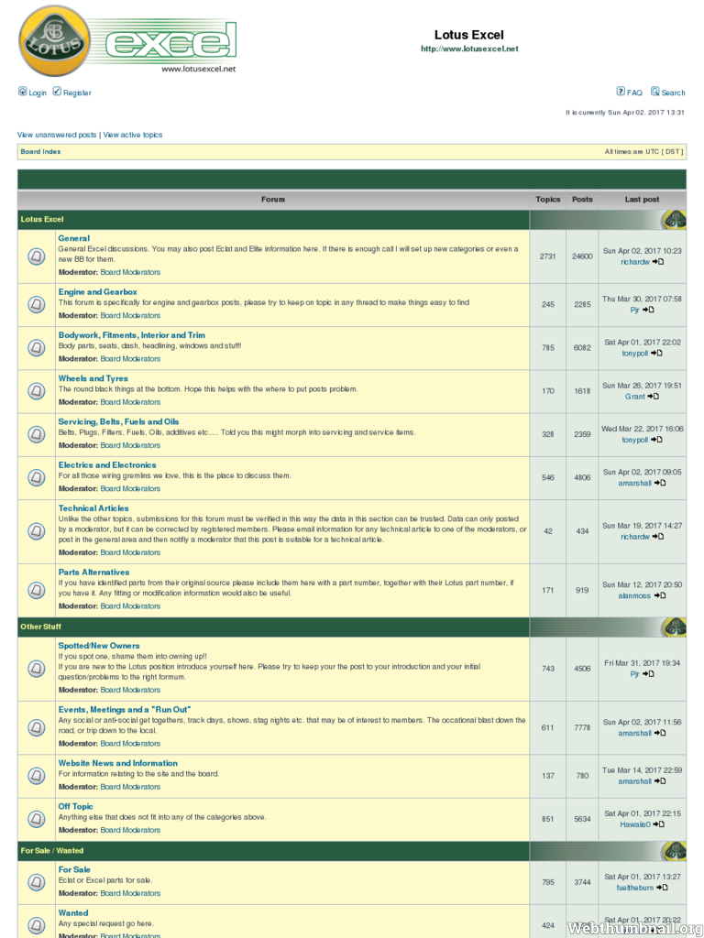Open the FAQ link
The image size is (704, 938).
pos(634,93)
